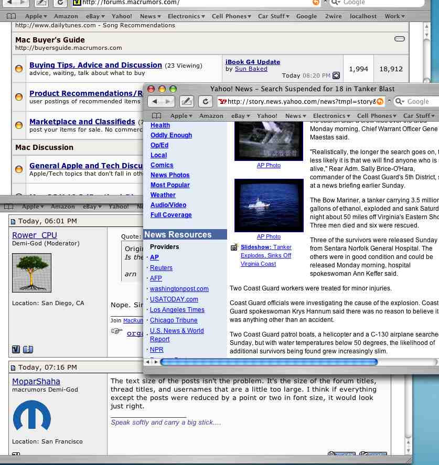
Task: Open the Car Stuff dropdown in MacRumors window
Action: pyautogui.click(x=273, y=16)
